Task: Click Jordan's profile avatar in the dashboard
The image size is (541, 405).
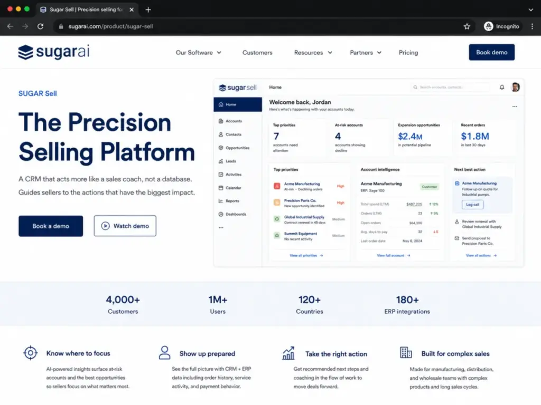Action: coord(515,87)
